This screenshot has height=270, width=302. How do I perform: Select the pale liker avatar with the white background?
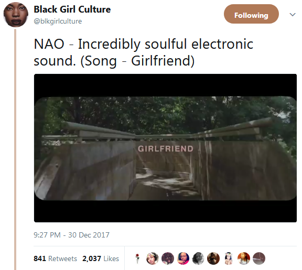229,258
